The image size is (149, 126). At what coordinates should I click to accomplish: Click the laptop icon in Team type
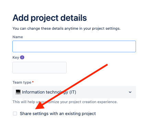tap(18, 92)
